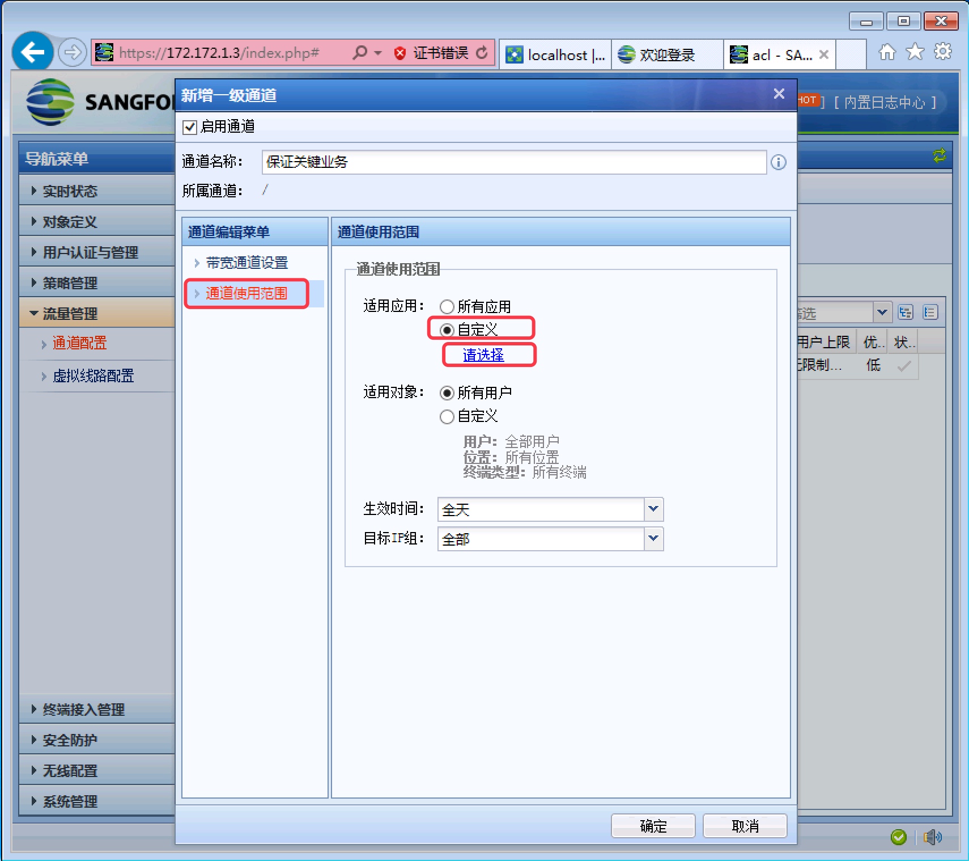Click the 通道名称 input field
Viewport: 969px width, 861px height.
pos(514,162)
